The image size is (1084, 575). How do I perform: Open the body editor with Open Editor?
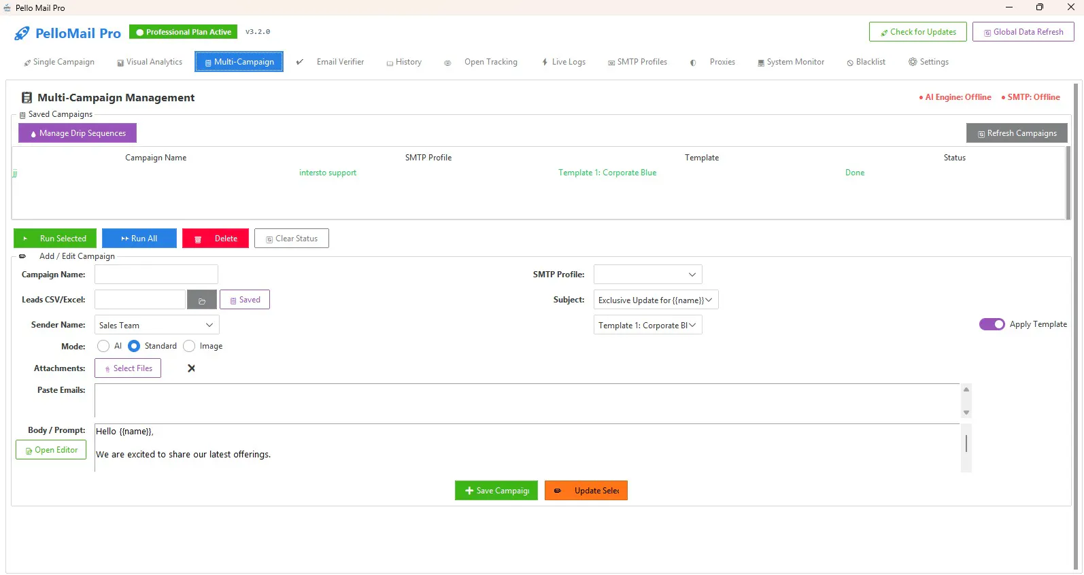coord(51,450)
